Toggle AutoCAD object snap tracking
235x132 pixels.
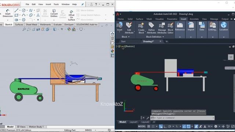click(x=184, y=126)
